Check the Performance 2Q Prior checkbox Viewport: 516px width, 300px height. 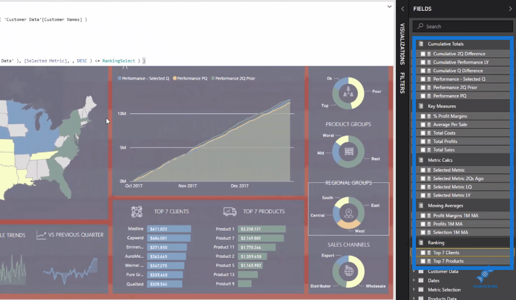(x=423, y=87)
